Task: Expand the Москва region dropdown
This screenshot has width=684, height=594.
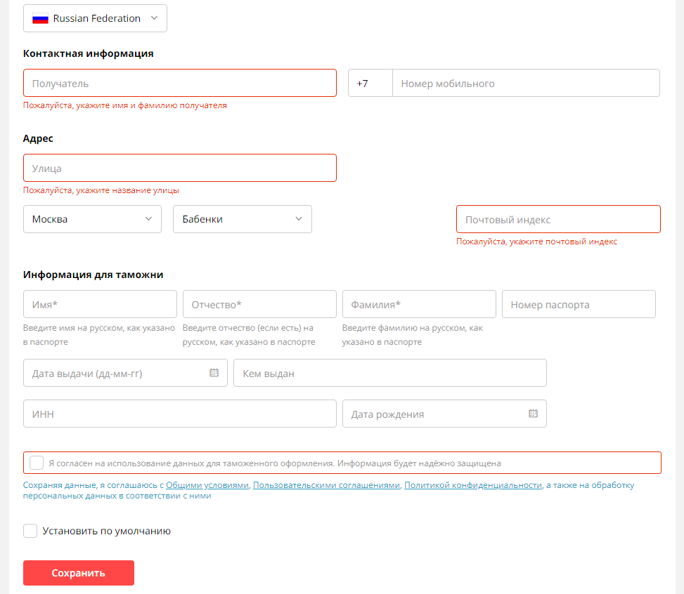Action: [x=93, y=219]
